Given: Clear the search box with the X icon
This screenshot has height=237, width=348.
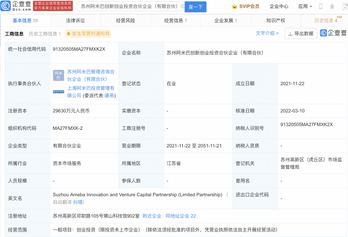Looking at the screenshot, I should [x=182, y=7].
